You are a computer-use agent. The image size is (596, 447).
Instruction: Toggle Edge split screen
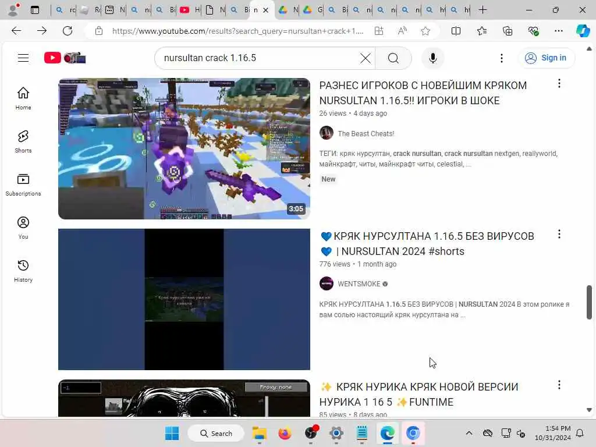tap(456, 31)
